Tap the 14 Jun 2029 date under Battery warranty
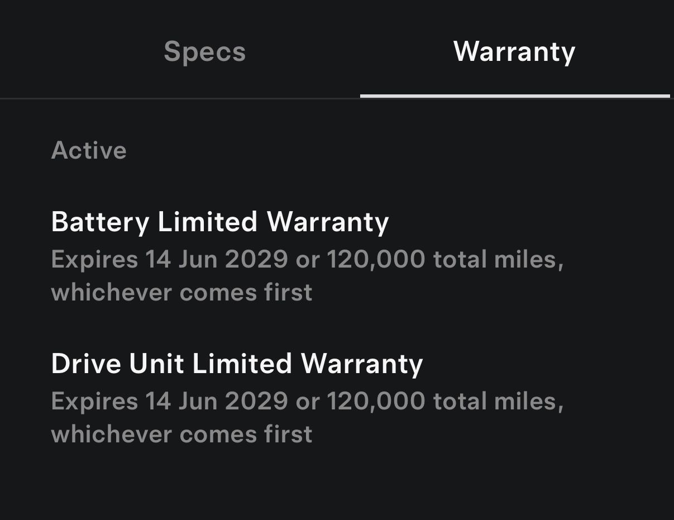The width and height of the screenshot is (674, 520). (217, 260)
